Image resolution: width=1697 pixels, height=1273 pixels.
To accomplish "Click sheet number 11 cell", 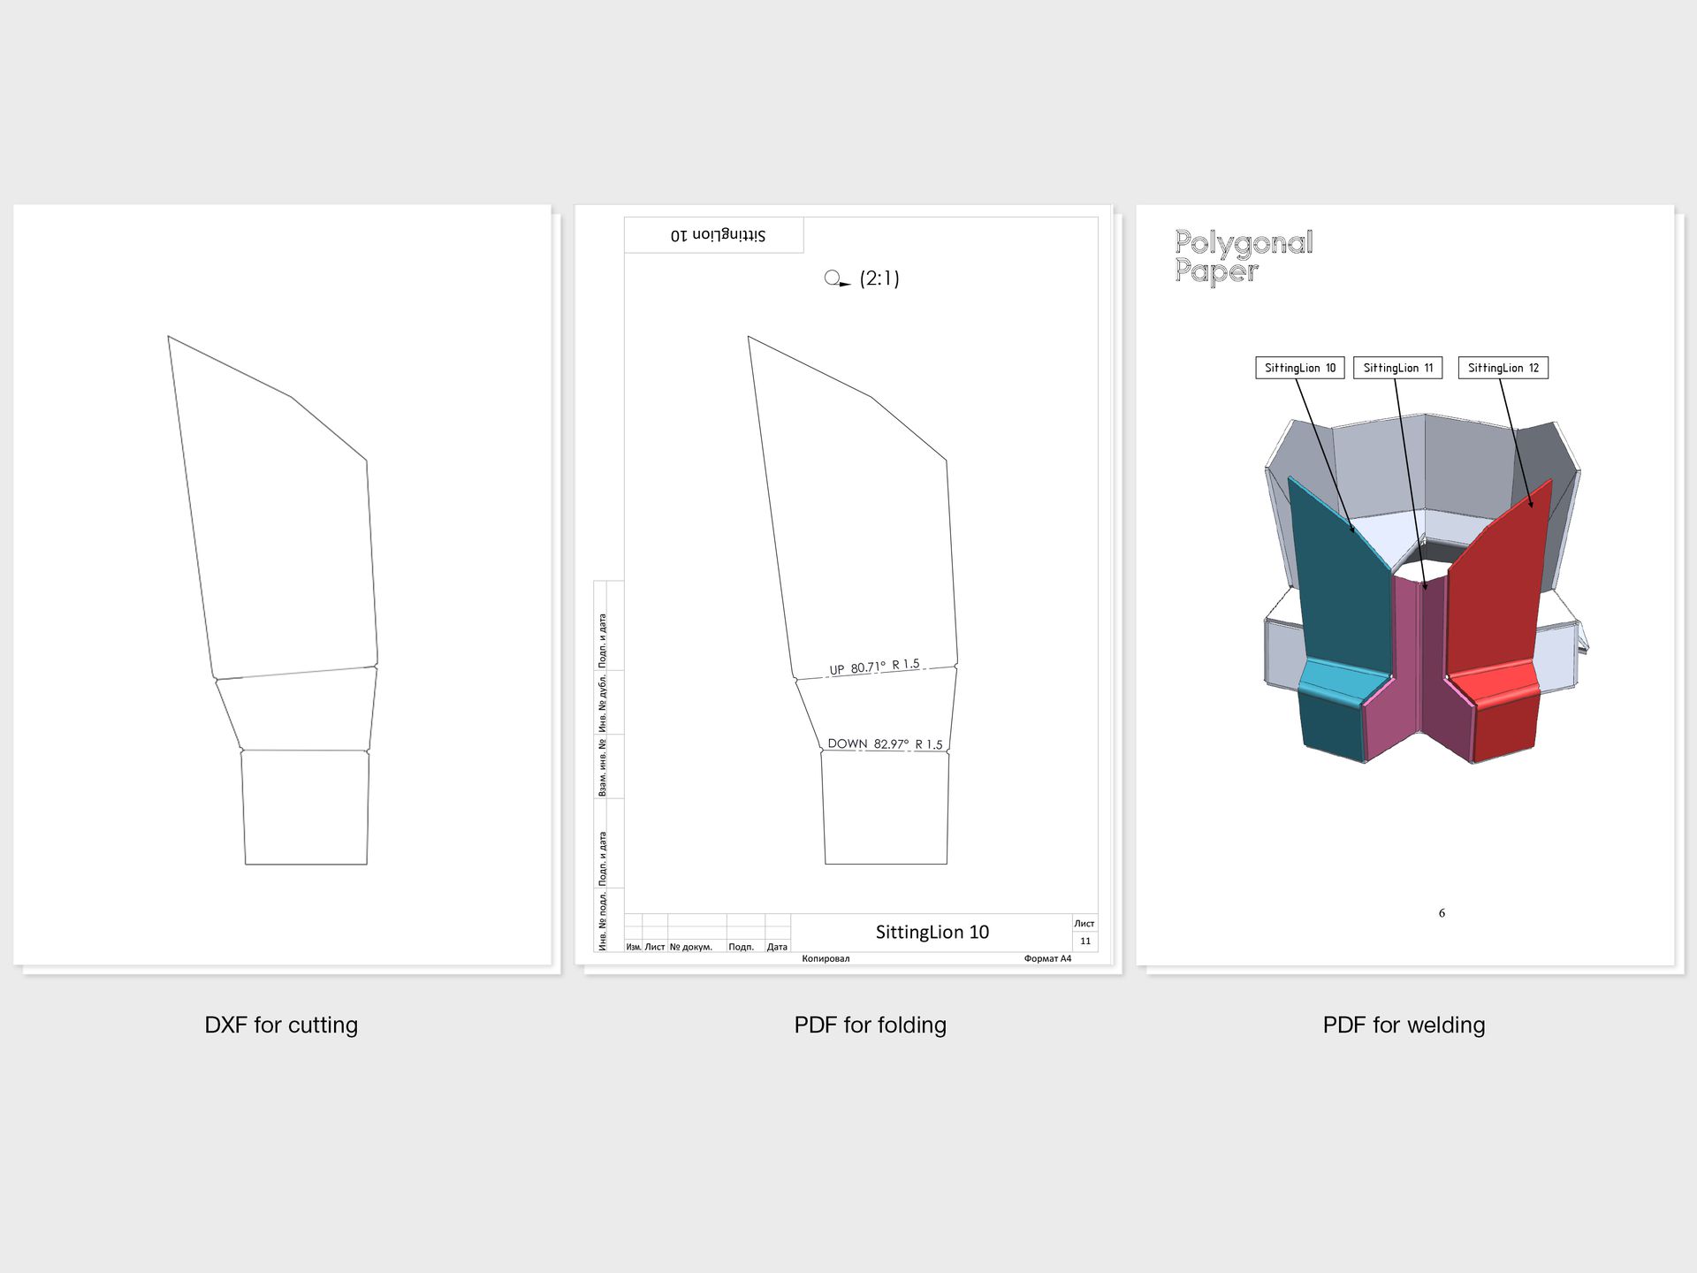I will click(x=1084, y=941).
